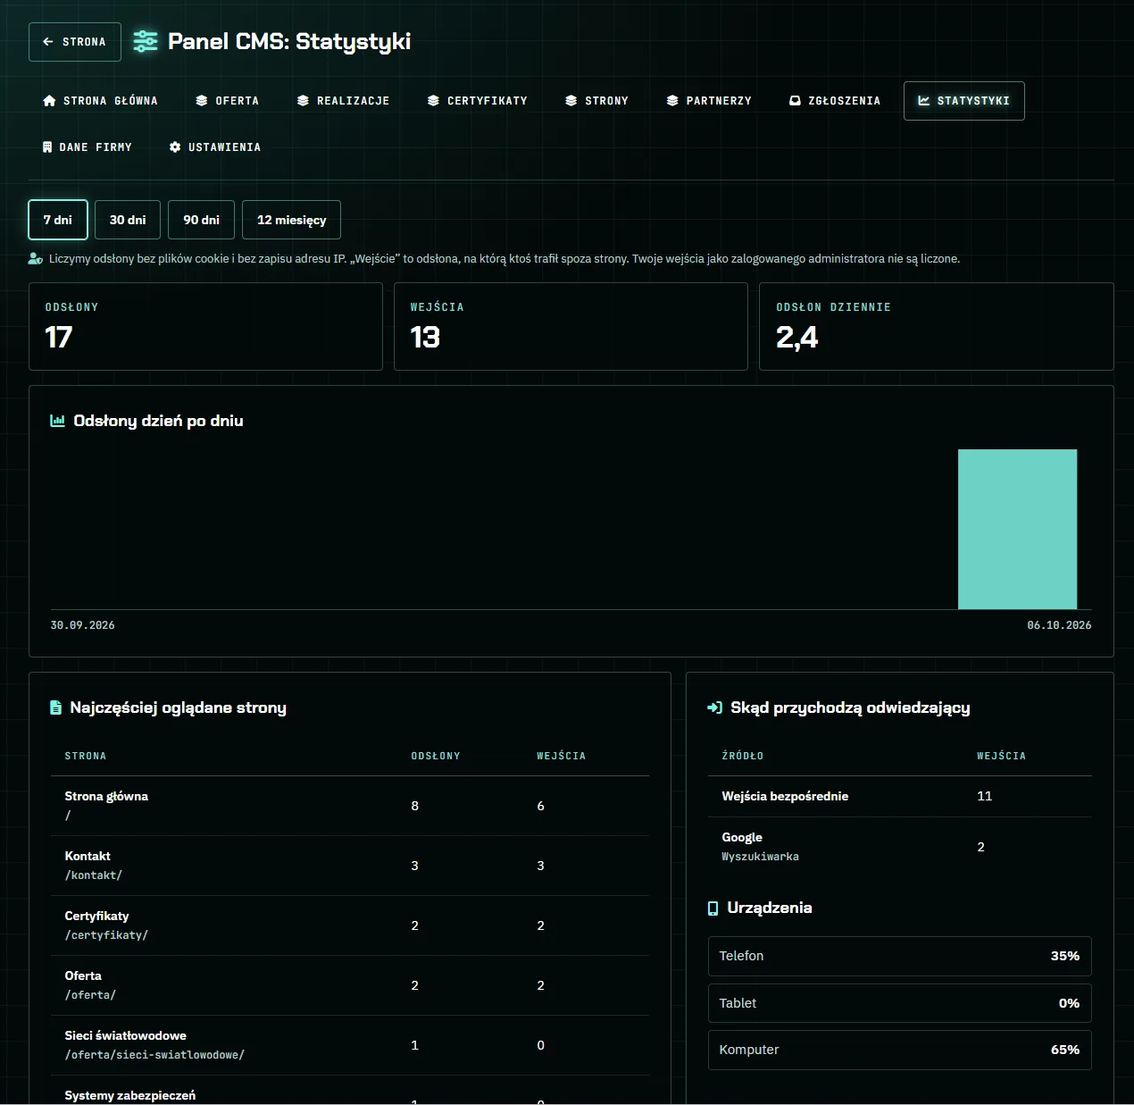This screenshot has width=1134, height=1105.
Task: Switch range to 30 dni
Action: tap(128, 220)
